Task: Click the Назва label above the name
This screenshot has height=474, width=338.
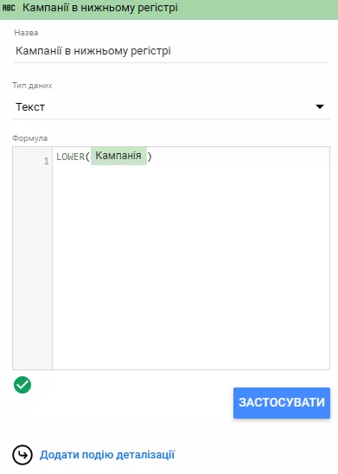Action: [26, 33]
